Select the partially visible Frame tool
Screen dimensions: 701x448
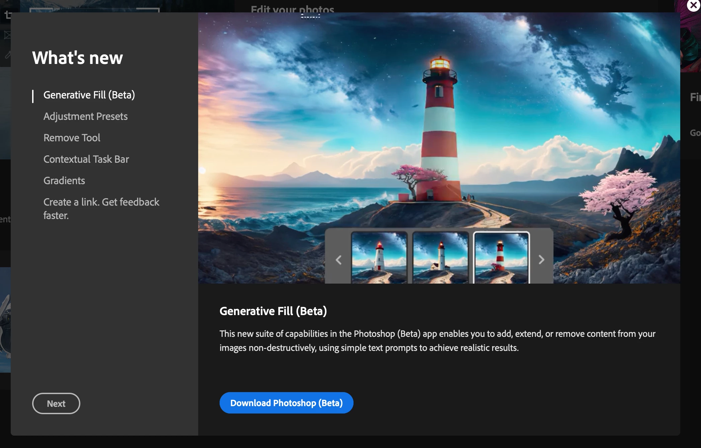[x=7, y=35]
